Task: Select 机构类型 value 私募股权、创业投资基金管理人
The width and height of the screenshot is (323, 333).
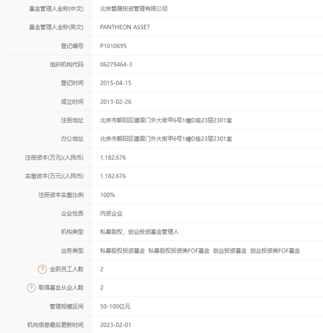Action: click(x=139, y=232)
